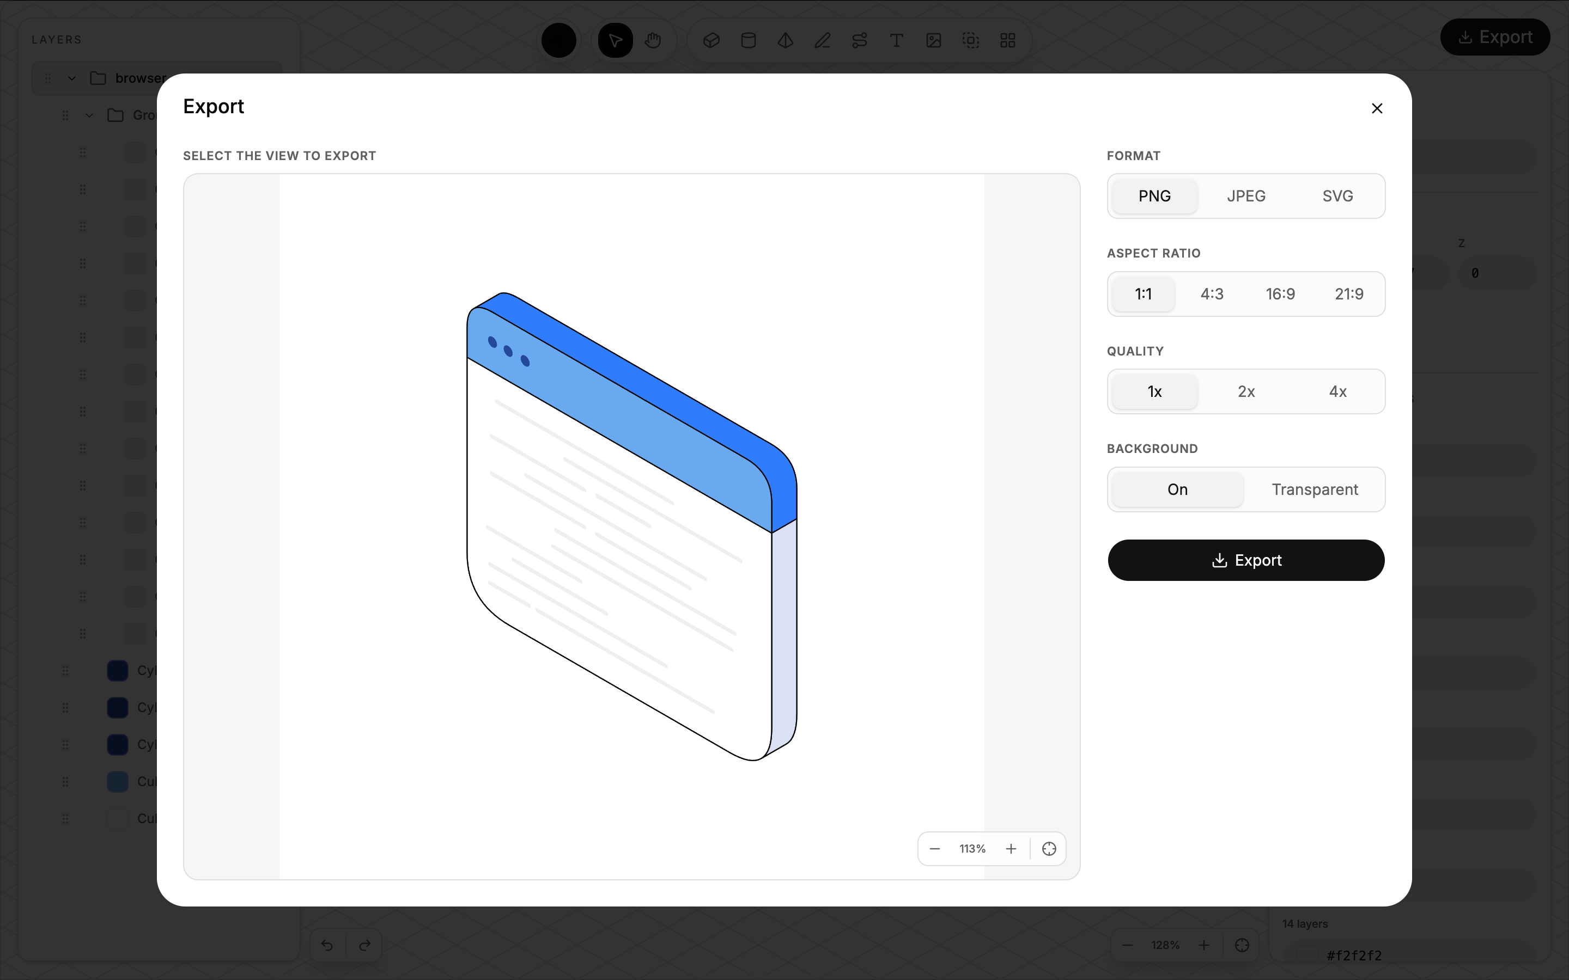The height and width of the screenshot is (980, 1569).
Task: Select the cube shape tool
Action: click(711, 40)
